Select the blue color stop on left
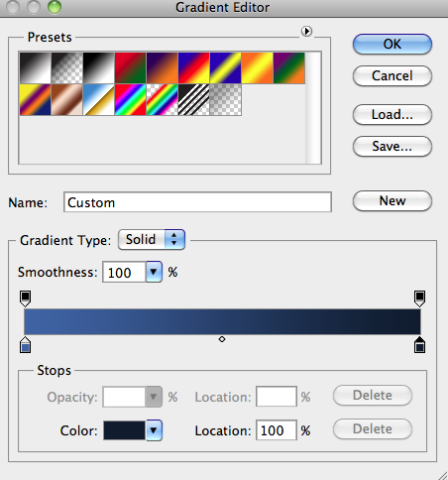Screen dimensions: 448x480 [26, 345]
